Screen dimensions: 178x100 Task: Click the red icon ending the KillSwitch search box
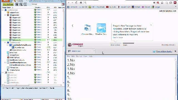click(63, 4)
